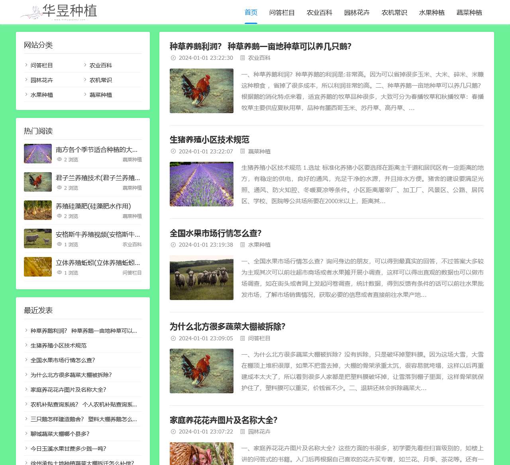Image resolution: width=510 pixels, height=465 pixels.
Task: Click chevron beside sidebar 蔬菜种植
Action: click(85, 94)
